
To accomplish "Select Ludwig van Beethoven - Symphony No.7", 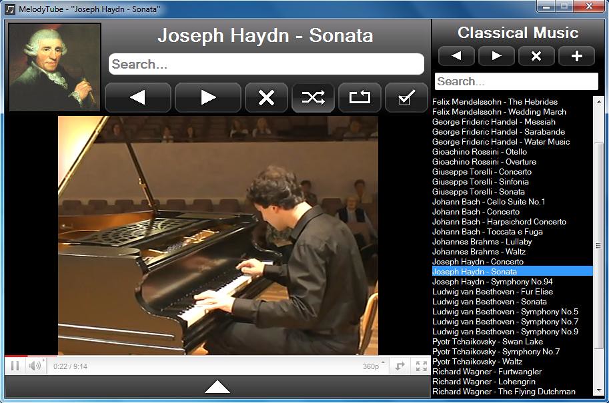I will (x=512, y=322).
